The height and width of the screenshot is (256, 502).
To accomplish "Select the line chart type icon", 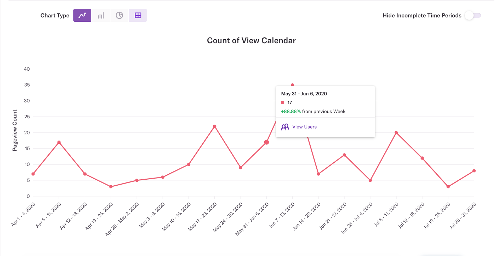I will [x=82, y=15].
